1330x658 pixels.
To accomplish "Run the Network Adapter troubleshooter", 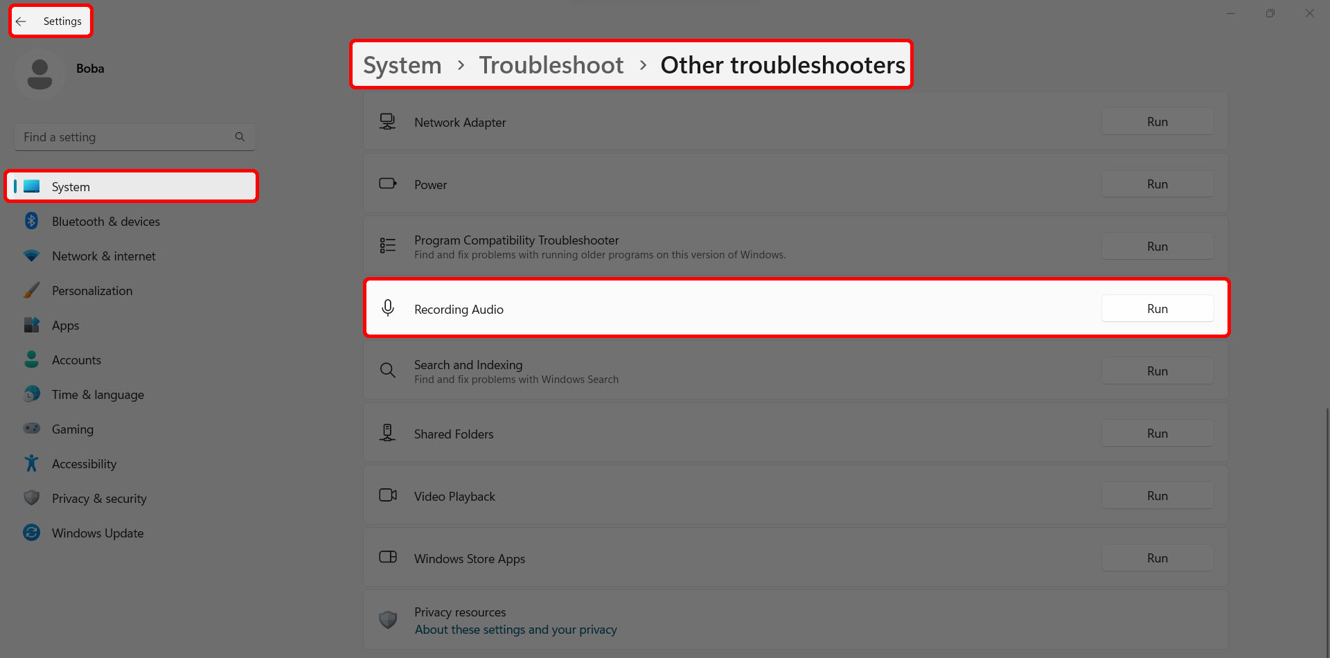I will [1158, 122].
